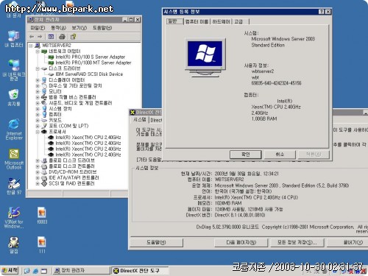The height and width of the screenshot is (276, 368).
Task: Click the 모든 정보 저장(S)... button
Action: click(x=297, y=242)
